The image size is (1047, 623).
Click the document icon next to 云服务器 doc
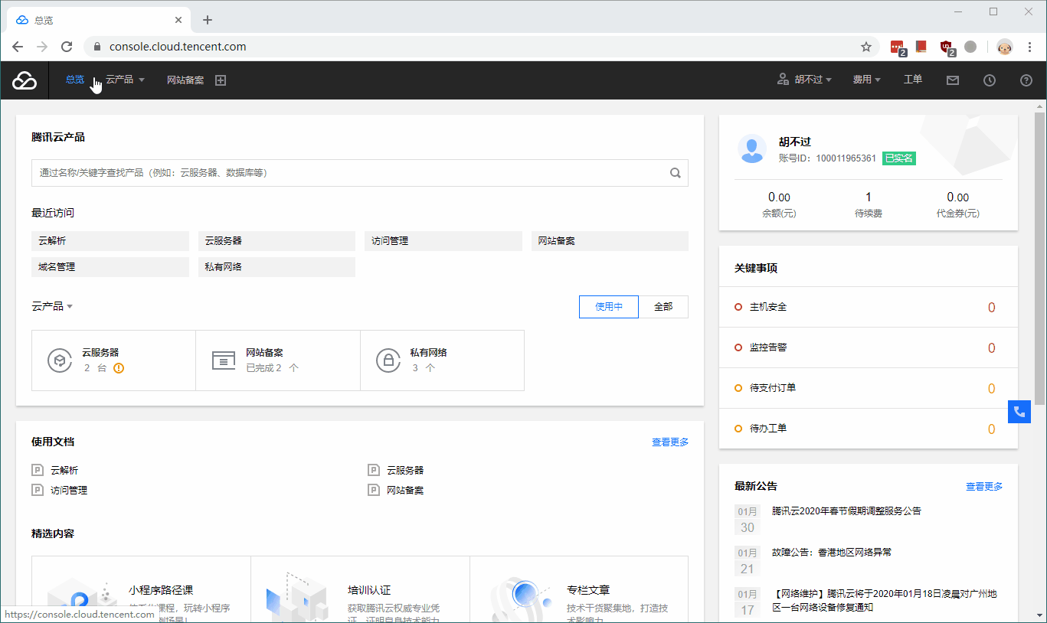pyautogui.click(x=374, y=470)
